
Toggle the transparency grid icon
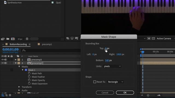coord(153,38)
